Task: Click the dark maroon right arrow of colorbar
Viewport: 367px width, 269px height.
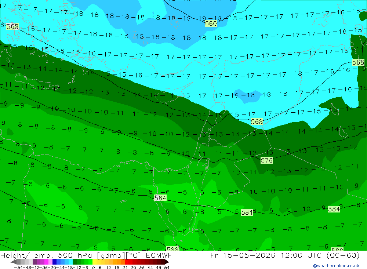Action: (x=167, y=262)
